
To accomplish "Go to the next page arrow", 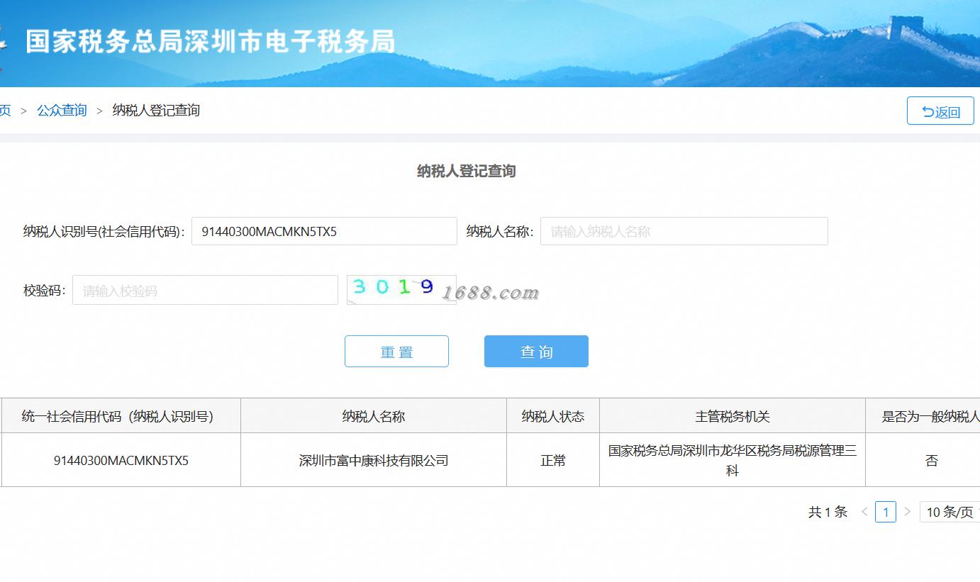I will tap(907, 512).
